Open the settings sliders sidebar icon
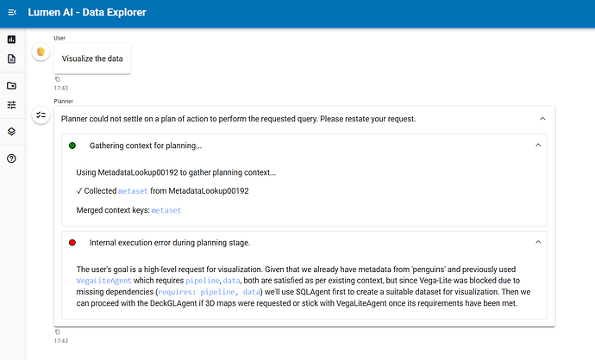This screenshot has height=360, width=595. pos(11,105)
